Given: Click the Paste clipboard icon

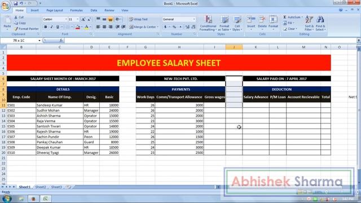Looking at the screenshot, I should [x=7, y=20].
